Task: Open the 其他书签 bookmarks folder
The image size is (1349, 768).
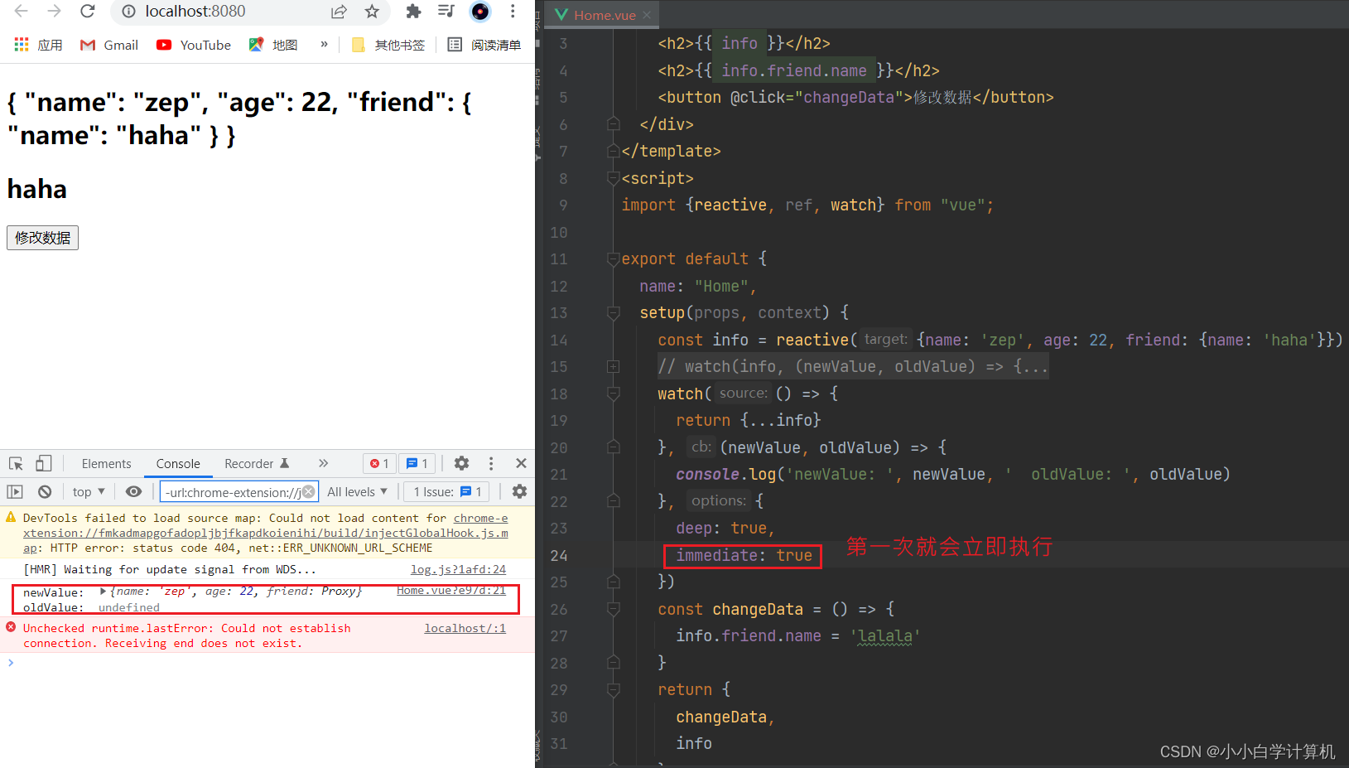Action: (388, 45)
